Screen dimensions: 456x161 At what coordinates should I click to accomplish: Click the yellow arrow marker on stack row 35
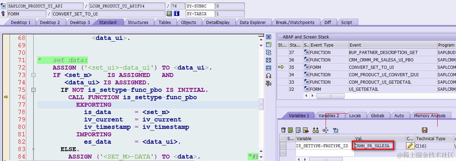281,67
